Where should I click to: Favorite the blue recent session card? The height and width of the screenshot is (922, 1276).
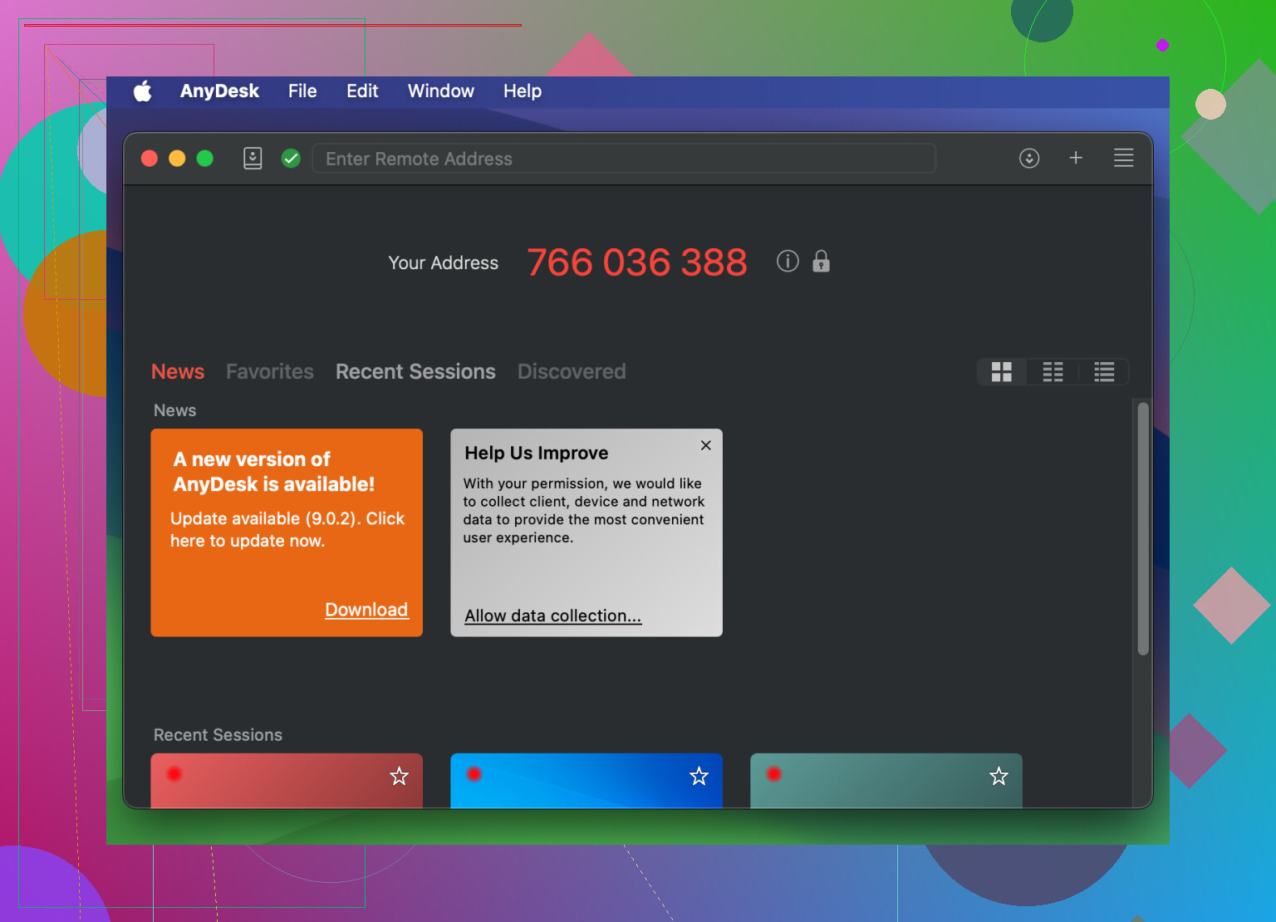click(x=699, y=776)
